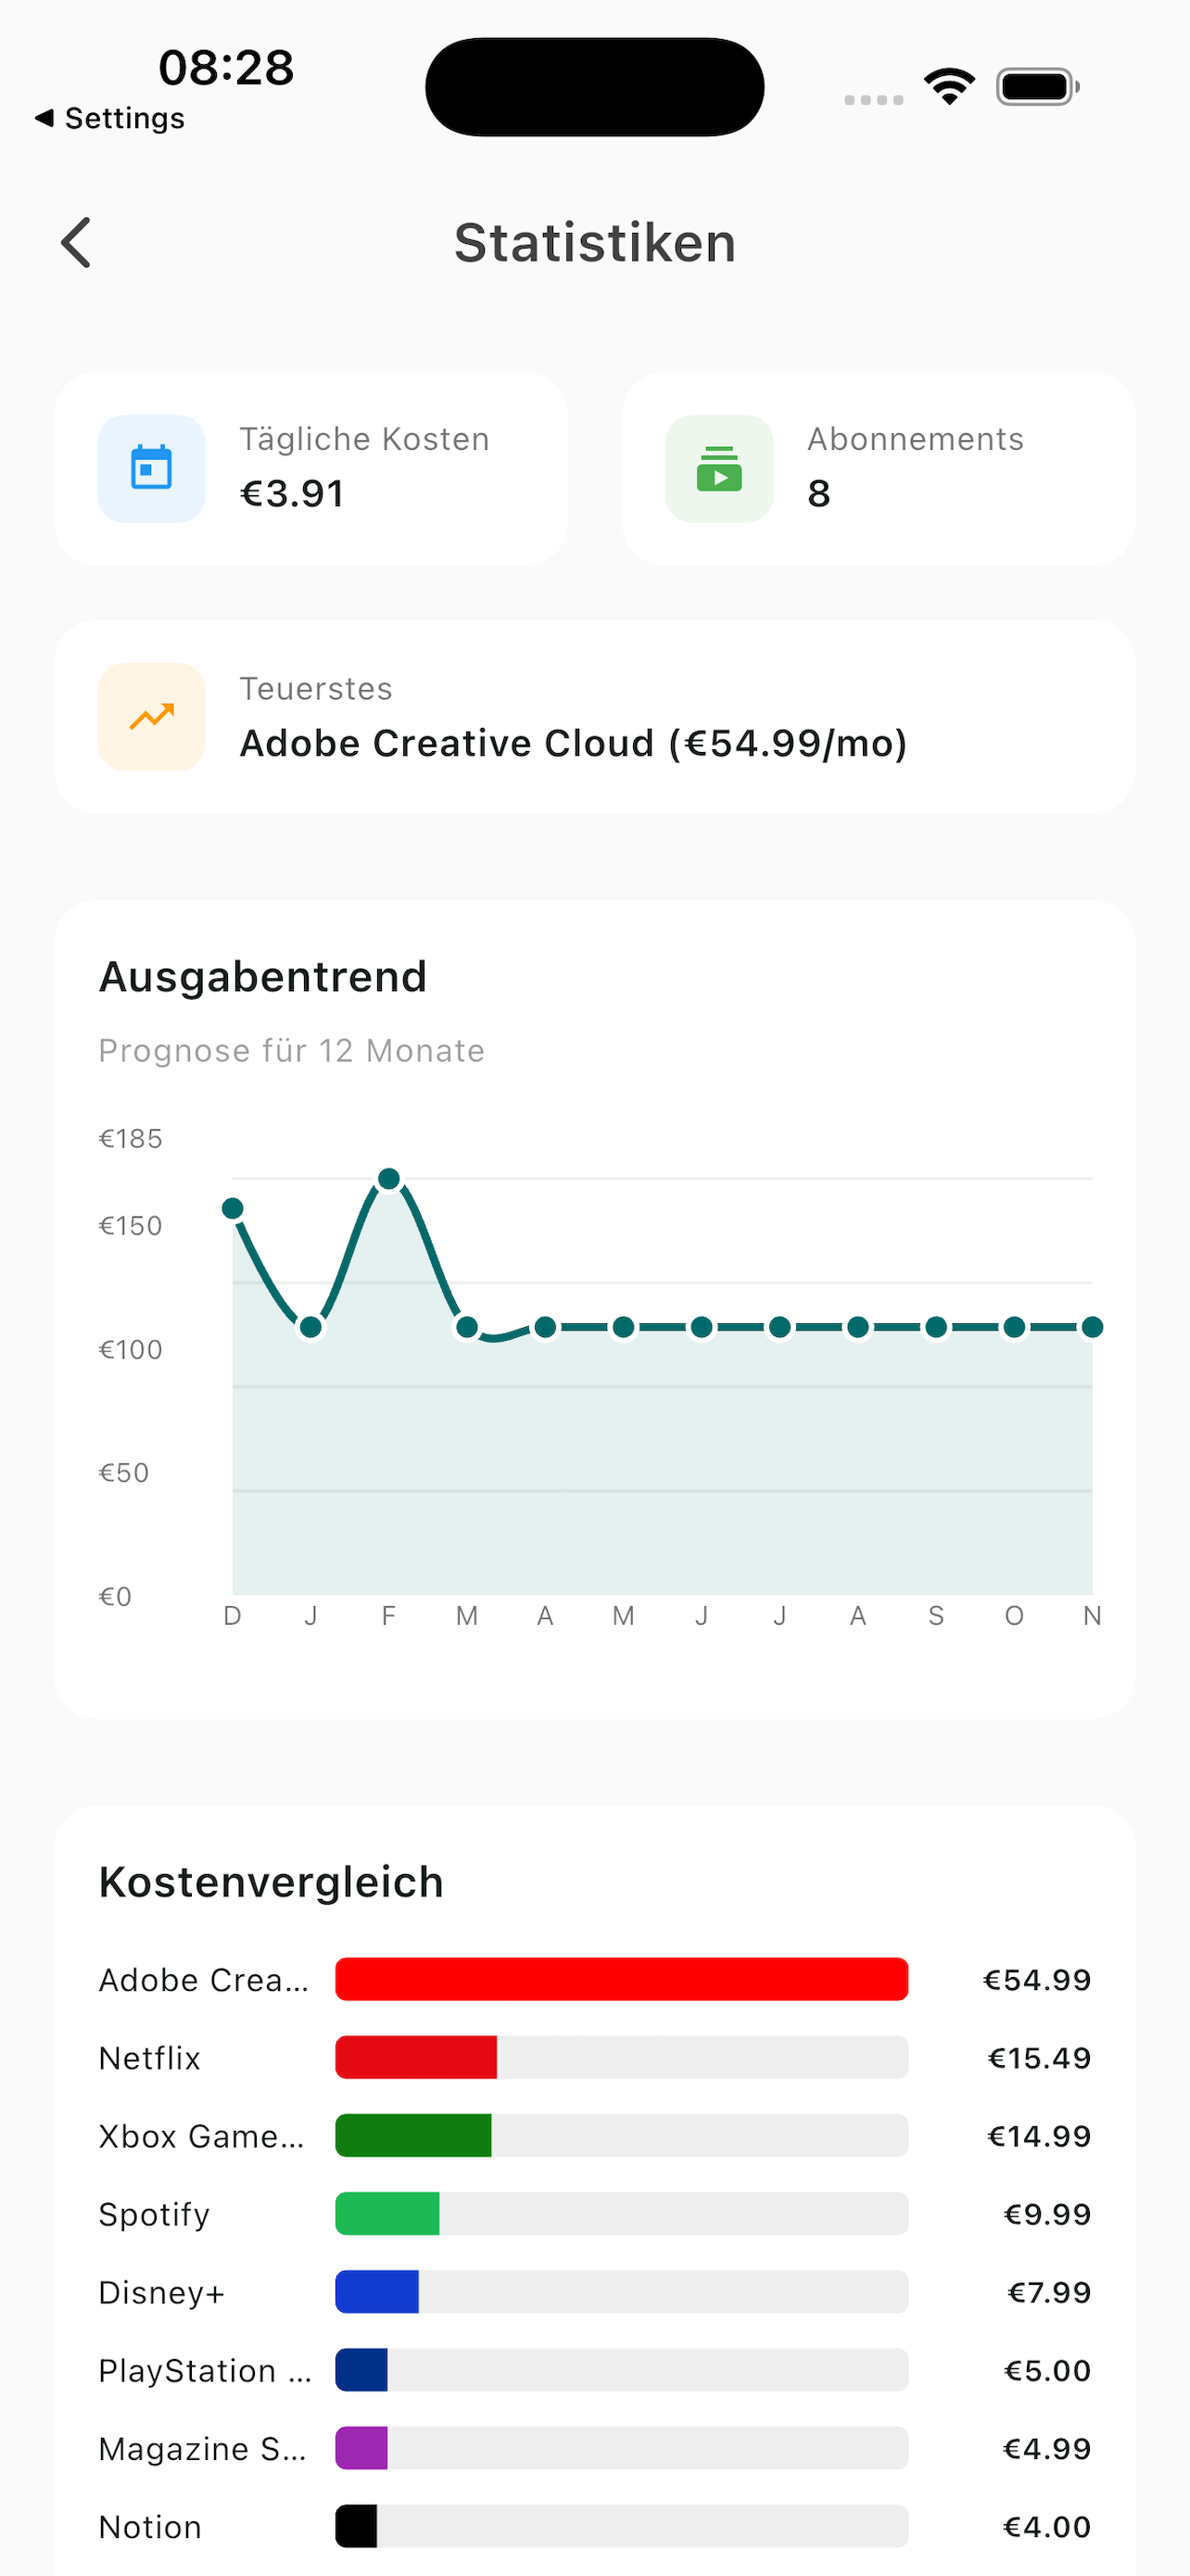Tap the green Spotify cost bar
Viewport: 1190px width, 2576px height.
387,2213
